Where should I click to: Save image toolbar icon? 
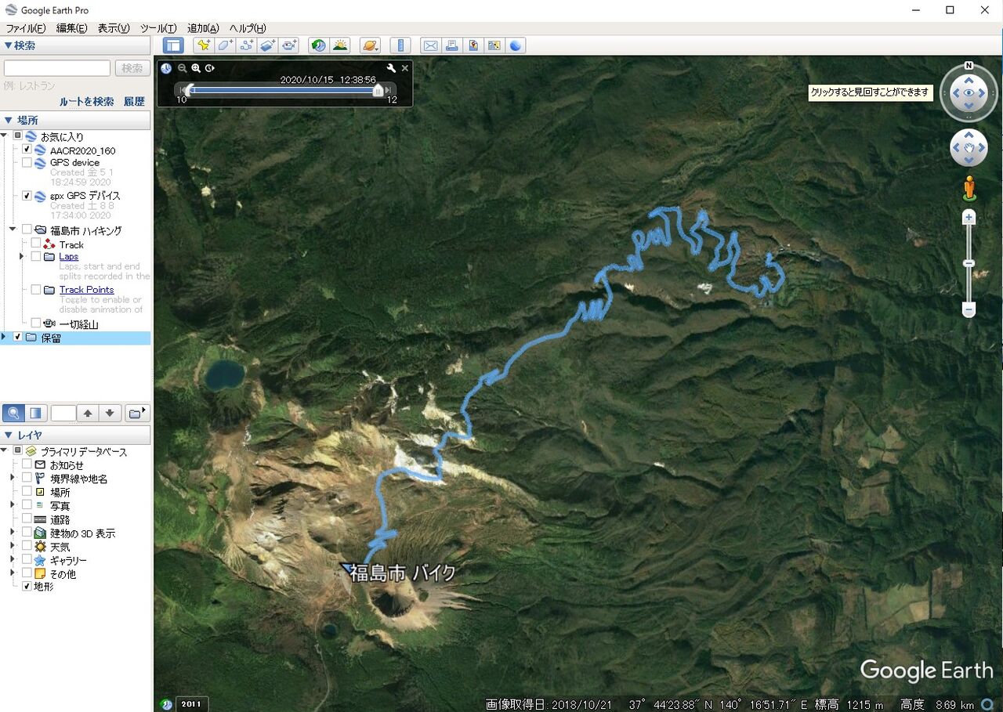pos(473,45)
